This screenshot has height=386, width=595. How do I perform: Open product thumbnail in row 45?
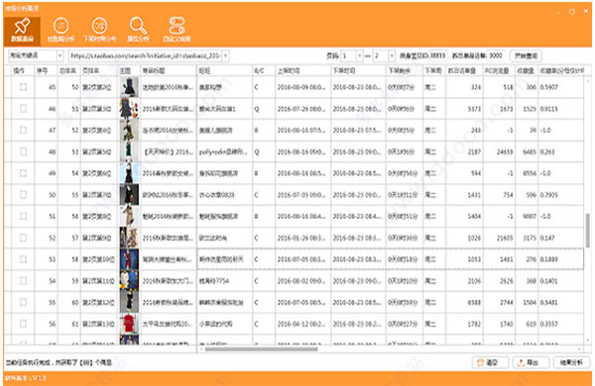coord(129,87)
